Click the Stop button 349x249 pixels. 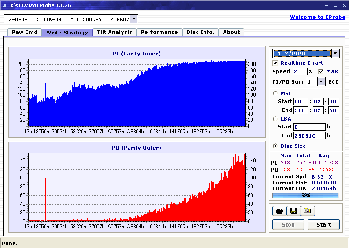[288, 224]
